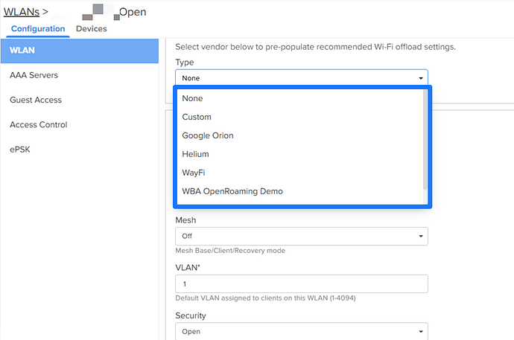
Task: Click the Open WLAN name in breadcrumb
Action: 133,12
